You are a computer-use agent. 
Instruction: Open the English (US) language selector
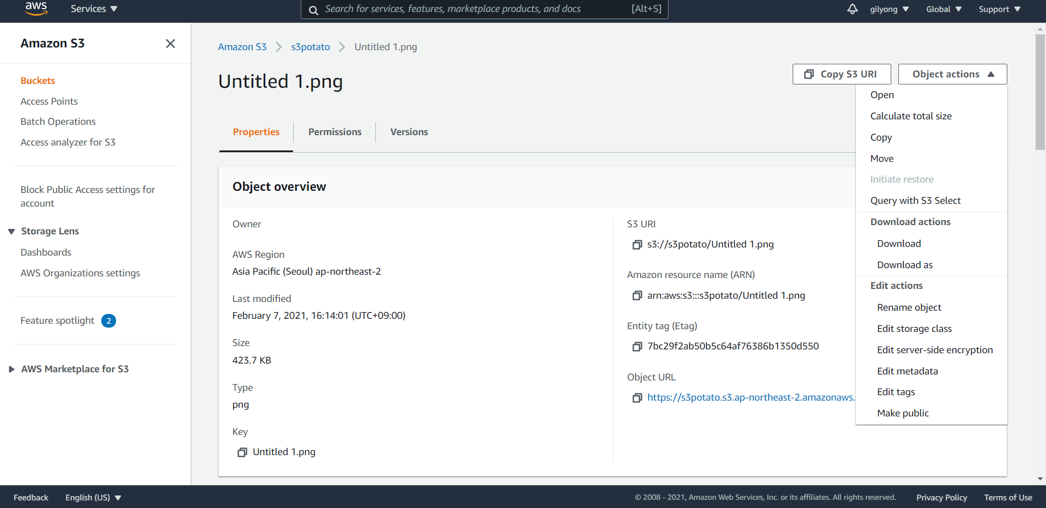(x=93, y=498)
